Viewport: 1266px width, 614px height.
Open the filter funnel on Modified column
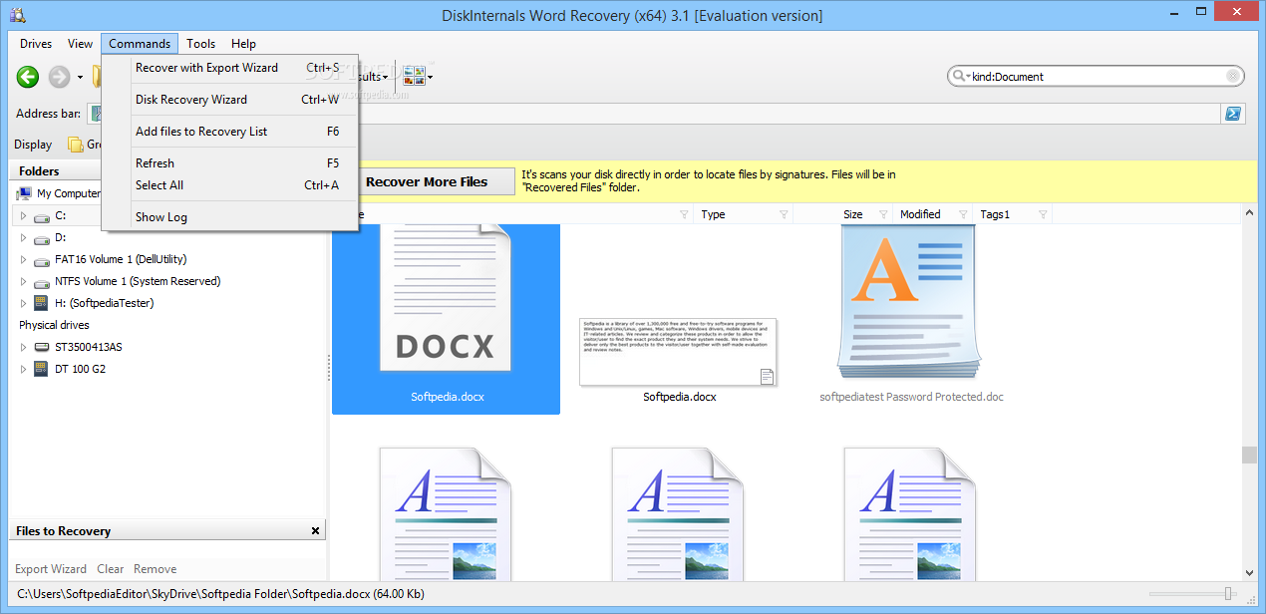coord(963,214)
